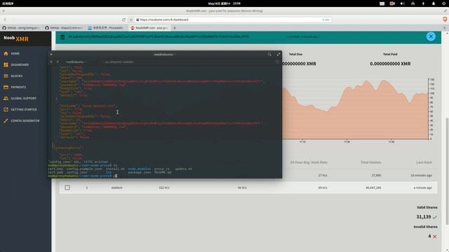Click the hash rate area chart
The width and height of the screenshot is (449, 252).
tap(355, 110)
